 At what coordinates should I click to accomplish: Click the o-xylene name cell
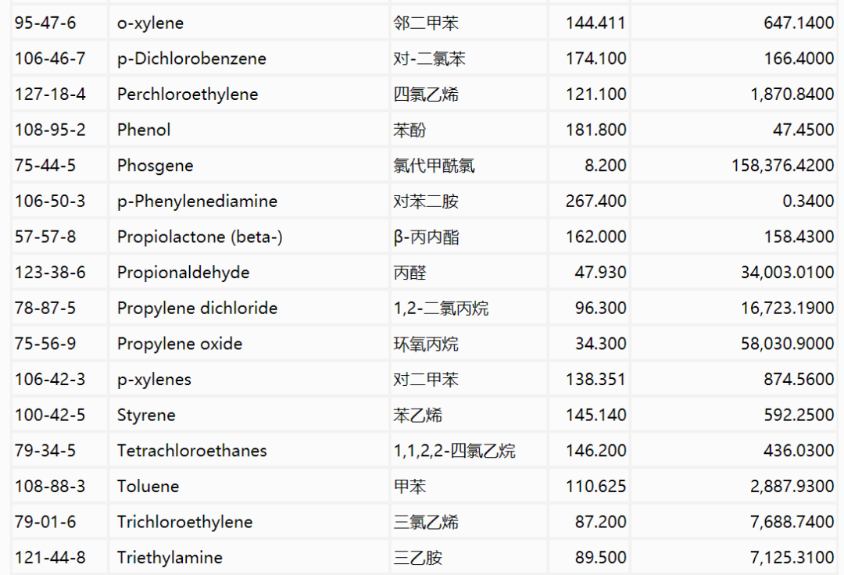151,23
